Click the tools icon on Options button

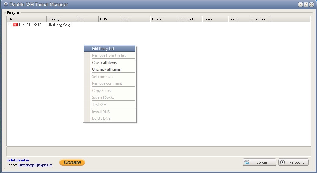[x=247, y=162]
